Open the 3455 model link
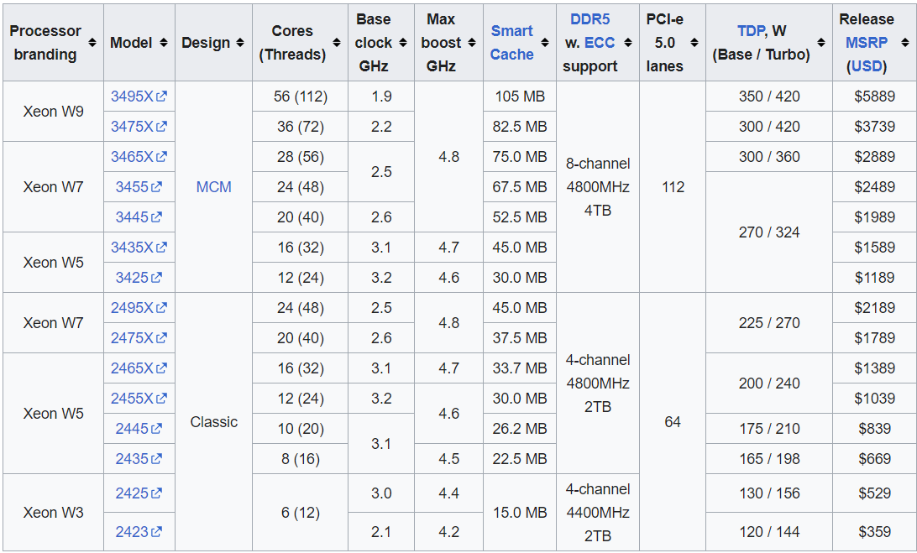 [x=139, y=187]
